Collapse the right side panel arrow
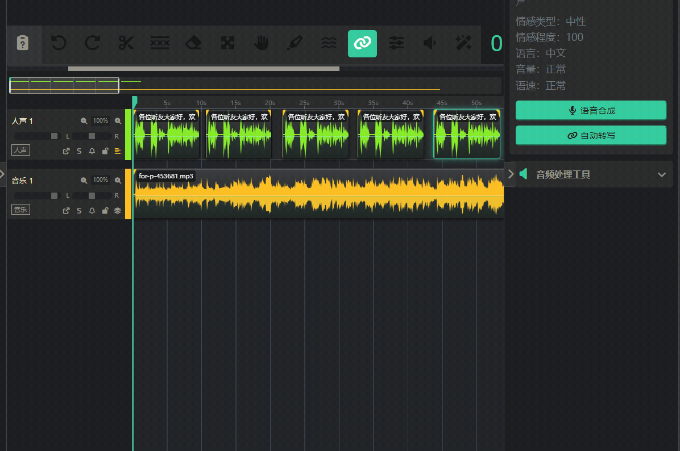680x451 pixels. (x=511, y=174)
